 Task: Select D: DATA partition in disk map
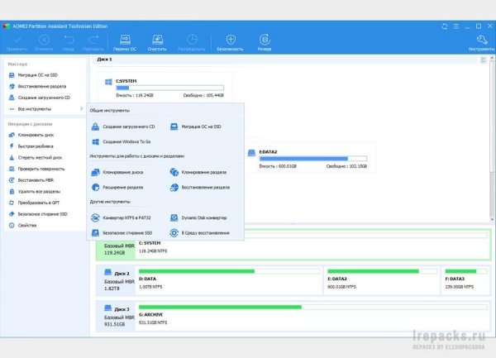pos(229,281)
